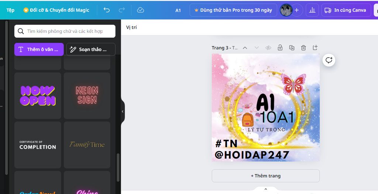
Task: Hide page 3 with eye icon
Action: pyautogui.click(x=268, y=48)
